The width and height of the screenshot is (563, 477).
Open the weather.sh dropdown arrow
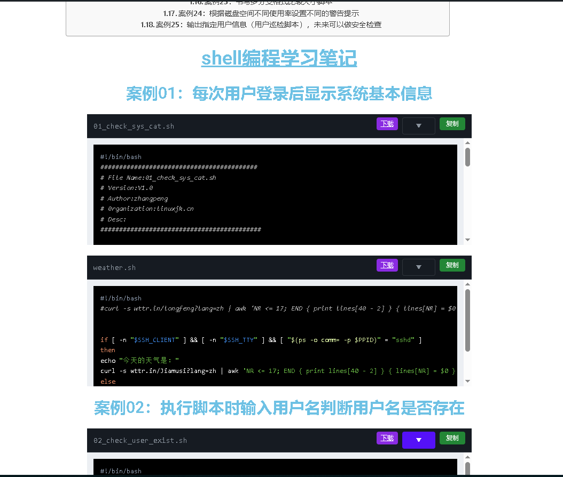tap(418, 267)
